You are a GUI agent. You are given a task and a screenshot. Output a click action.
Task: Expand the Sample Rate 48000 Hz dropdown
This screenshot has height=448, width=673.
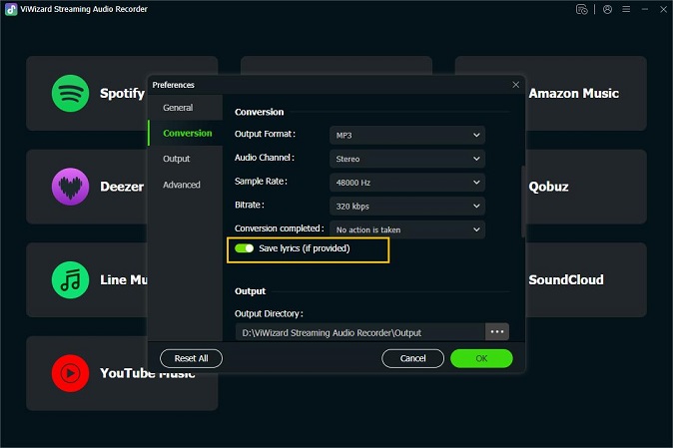pos(407,183)
